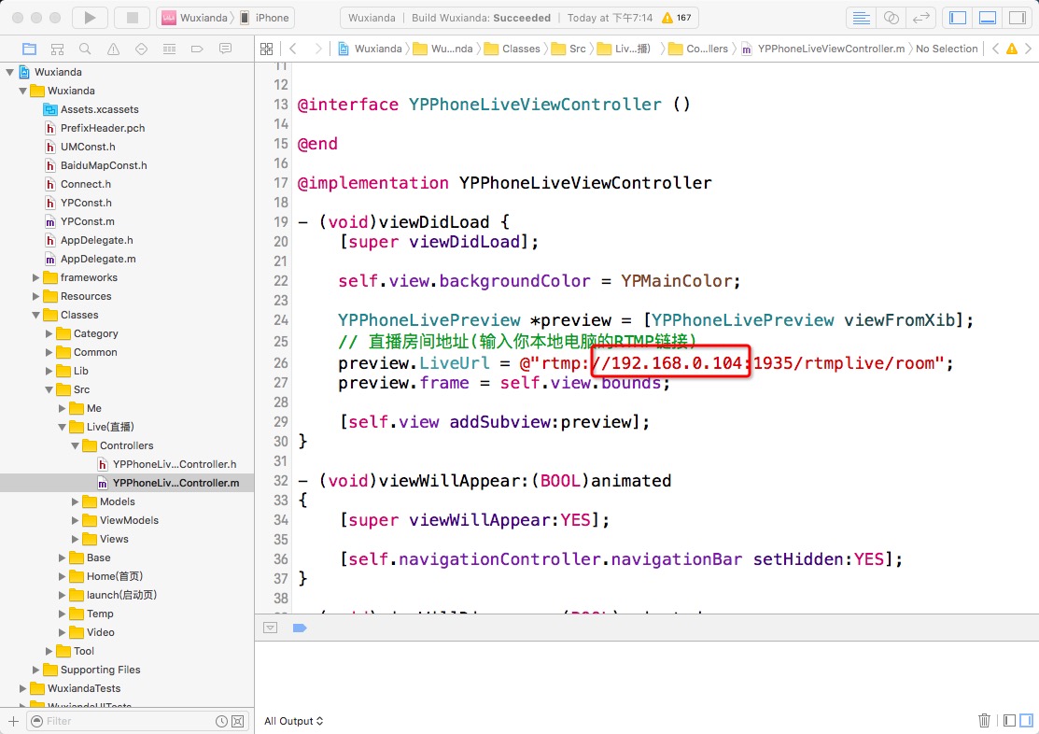1039x734 pixels.
Task: Run the Wuxianda build with Play button
Action: tap(90, 18)
